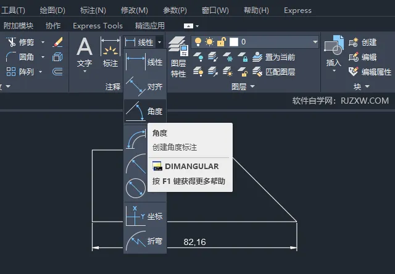Click 置为当前 make current button
Screen dimensions: 395x274
tap(273, 57)
